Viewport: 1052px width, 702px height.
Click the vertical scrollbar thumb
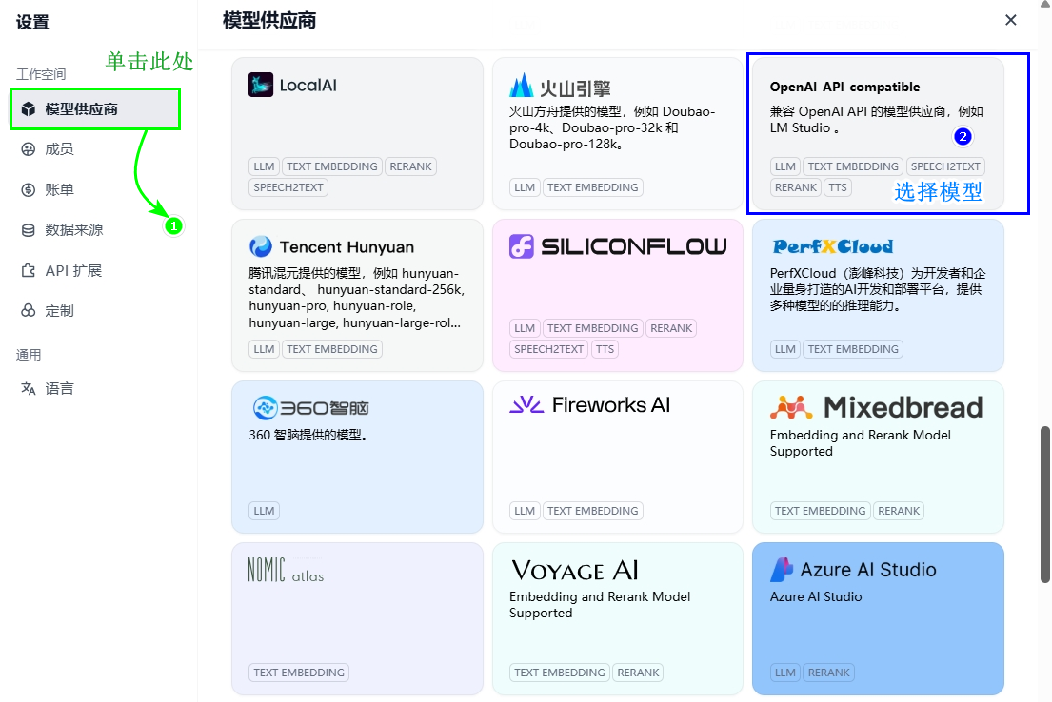1045,504
